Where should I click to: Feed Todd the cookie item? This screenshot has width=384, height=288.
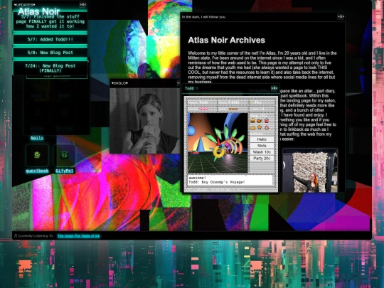pos(260,127)
